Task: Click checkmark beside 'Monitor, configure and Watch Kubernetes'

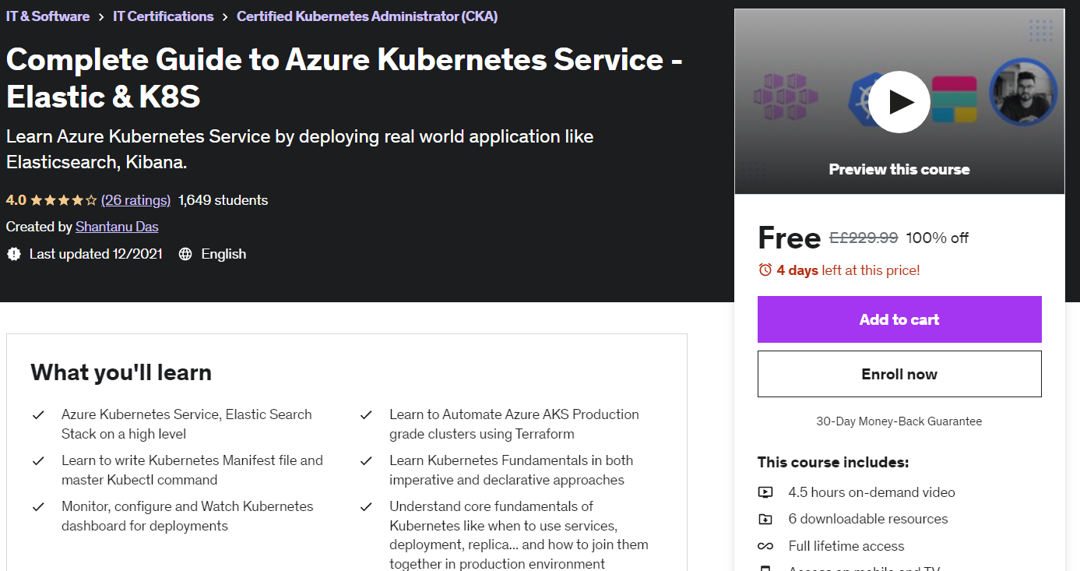Action: click(38, 506)
